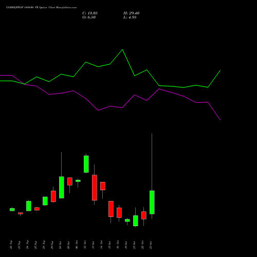Click the 19 Oct date axis label
The image size is (257, 257).
pos(126,245)
